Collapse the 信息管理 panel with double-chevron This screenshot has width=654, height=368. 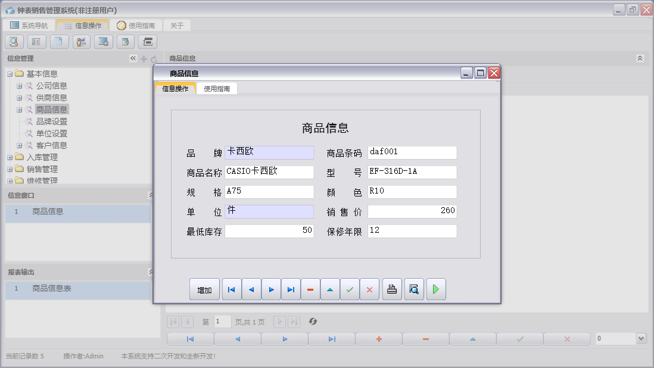point(133,58)
